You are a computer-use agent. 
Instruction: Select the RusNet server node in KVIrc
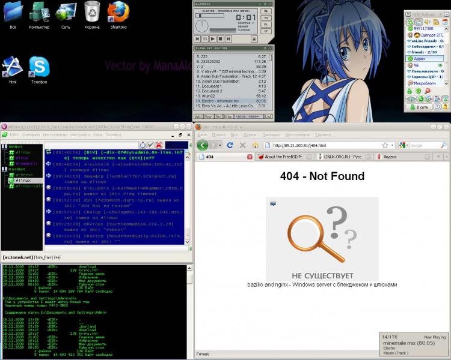tap(17, 169)
